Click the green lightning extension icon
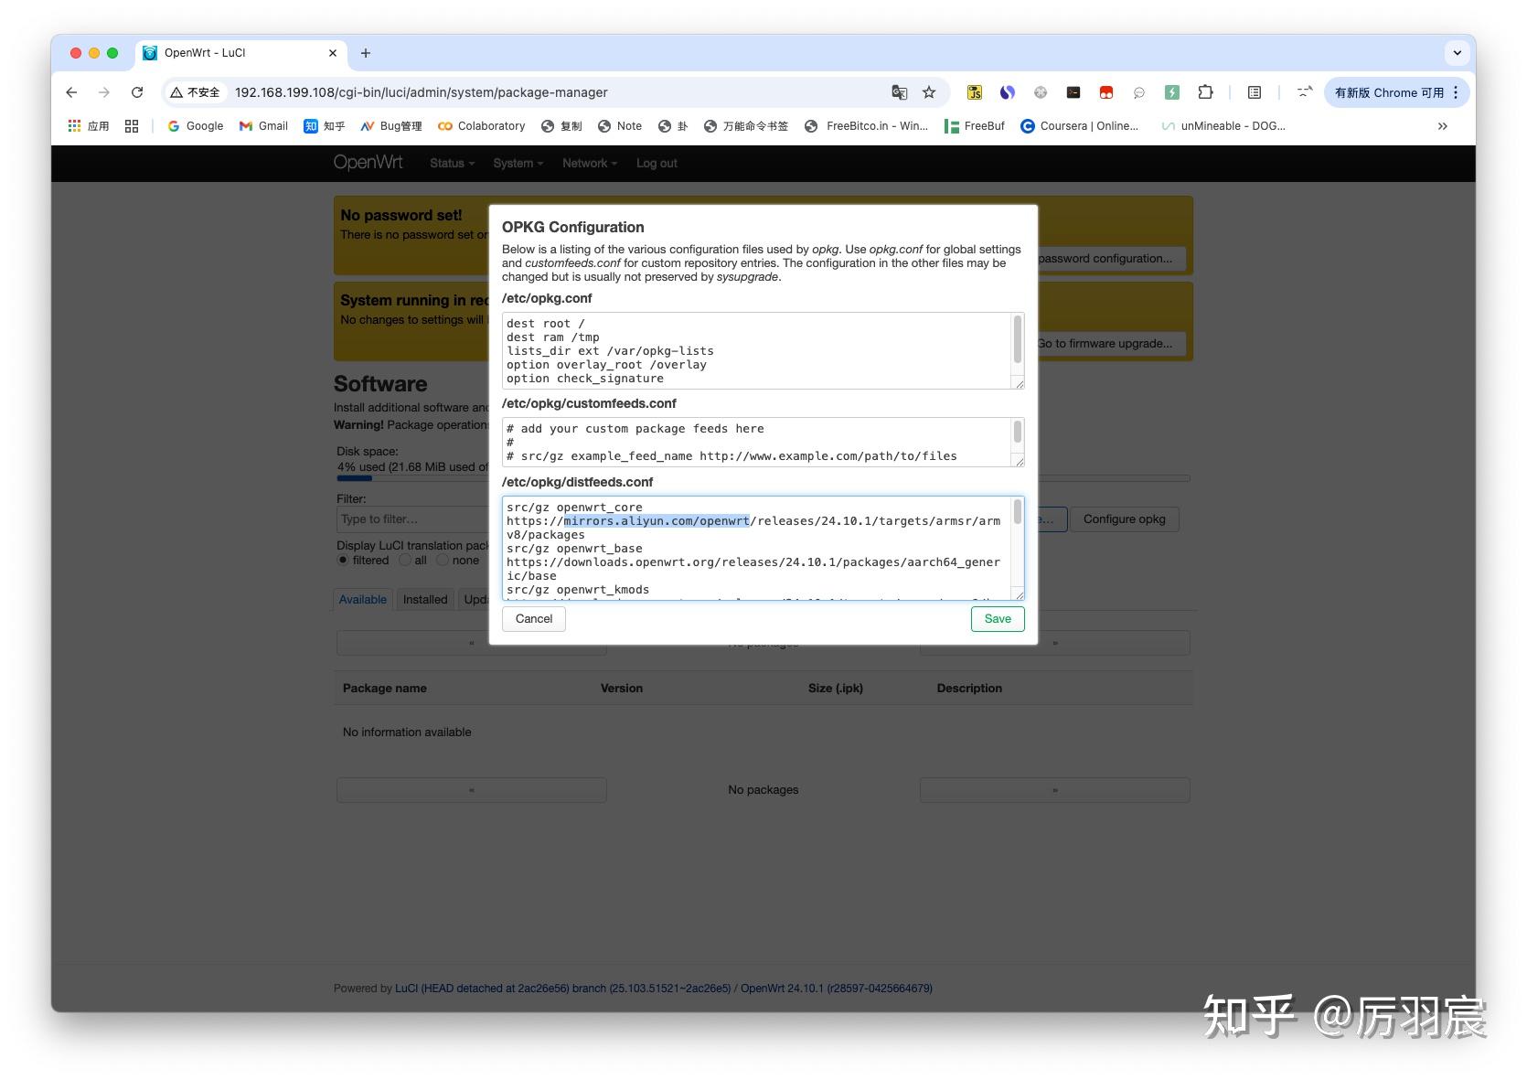 [1172, 92]
